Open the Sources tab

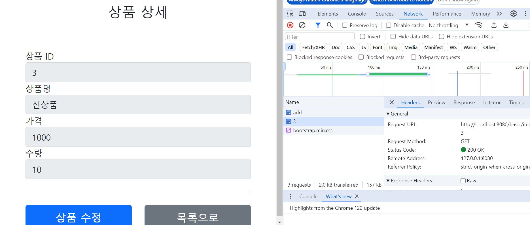385,14
